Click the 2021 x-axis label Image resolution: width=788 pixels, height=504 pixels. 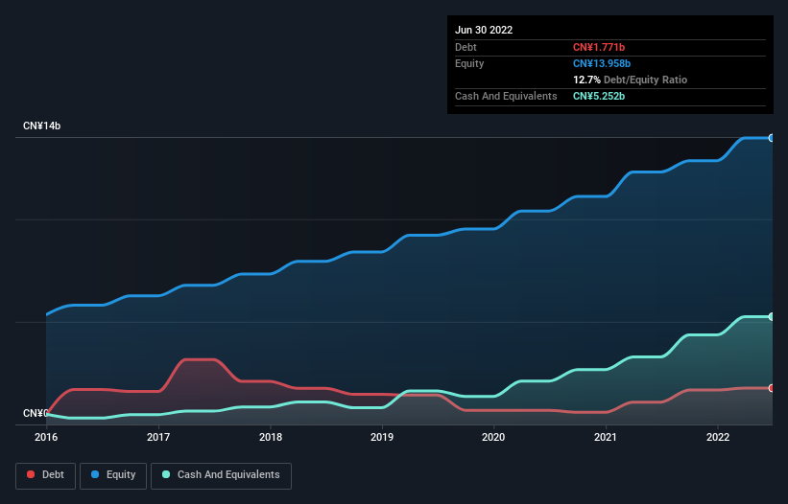[x=606, y=437]
